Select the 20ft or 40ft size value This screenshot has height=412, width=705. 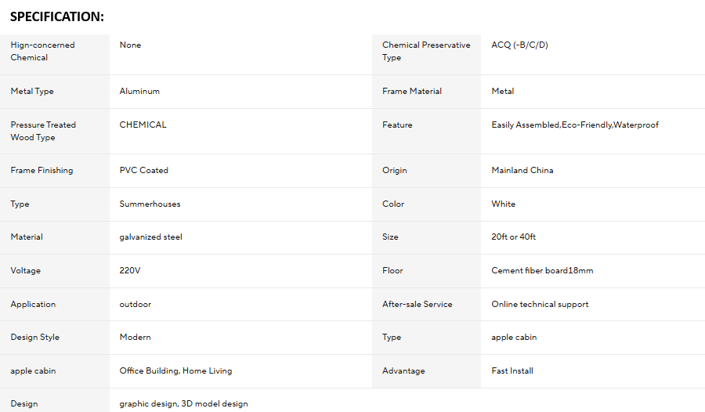point(513,237)
